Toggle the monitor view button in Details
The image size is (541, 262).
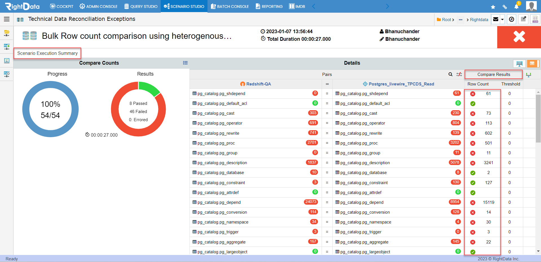[x=519, y=64]
